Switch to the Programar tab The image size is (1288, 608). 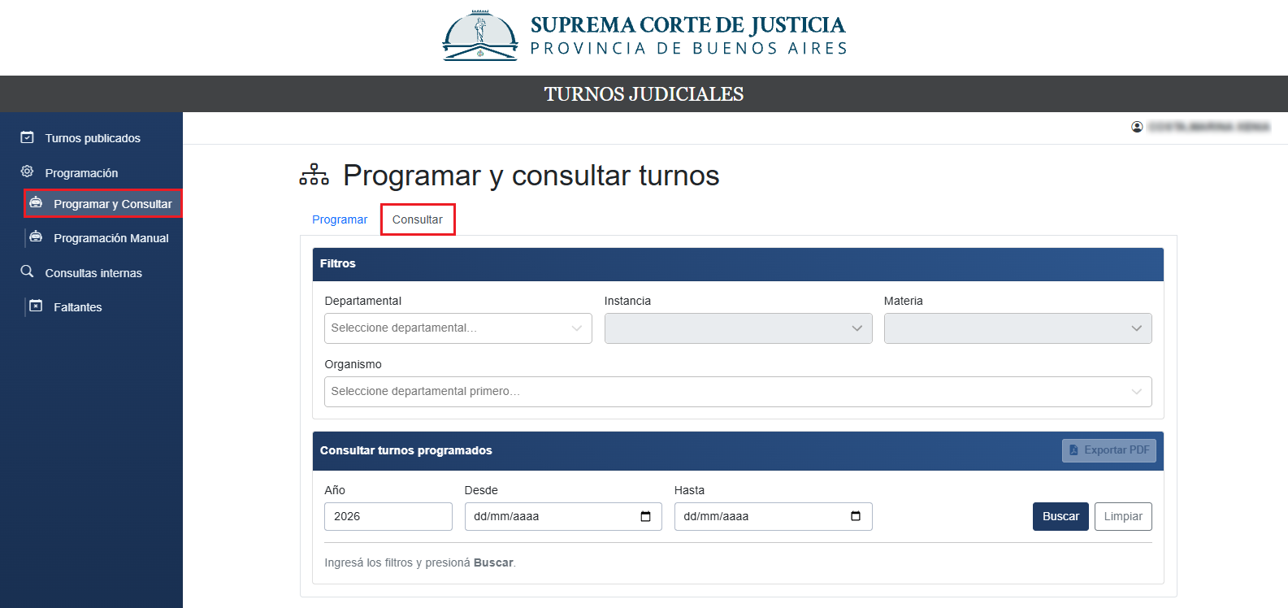[x=340, y=219]
